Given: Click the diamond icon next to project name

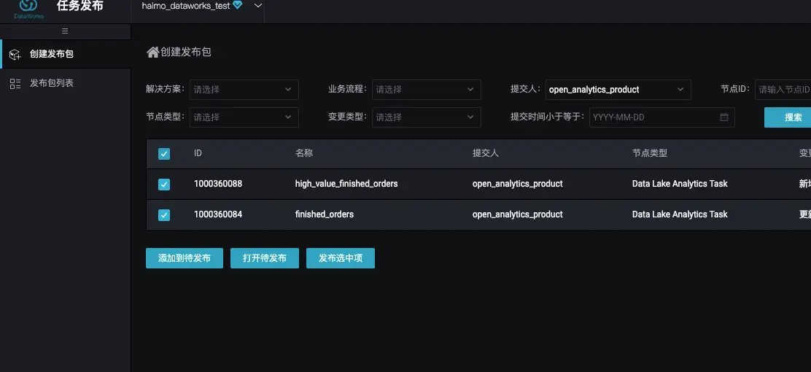Looking at the screenshot, I should [238, 5].
